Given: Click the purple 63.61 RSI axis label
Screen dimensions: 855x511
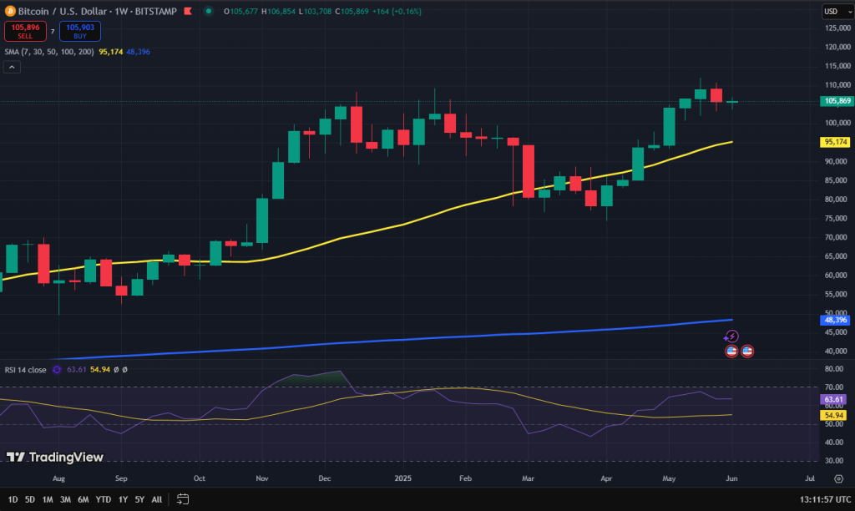Looking at the screenshot, I should pos(833,400).
